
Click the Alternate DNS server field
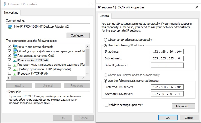[167, 94]
